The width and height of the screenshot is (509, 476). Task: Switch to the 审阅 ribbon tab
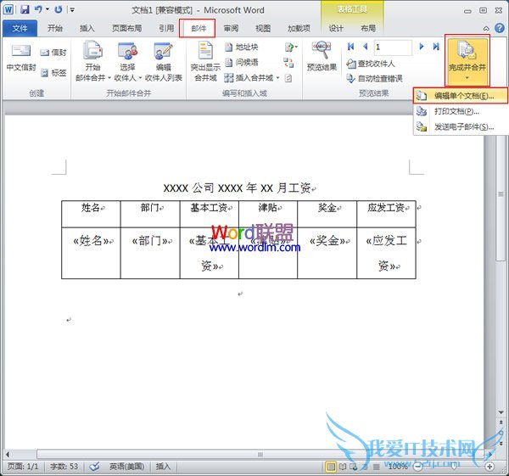click(231, 29)
